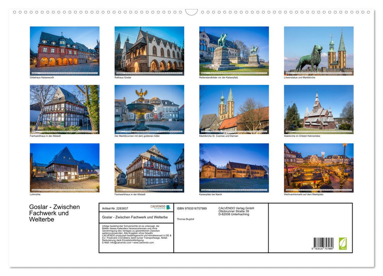Click the green eco leaf icon
Screen dimensions: 383x276
(x=343, y=244)
